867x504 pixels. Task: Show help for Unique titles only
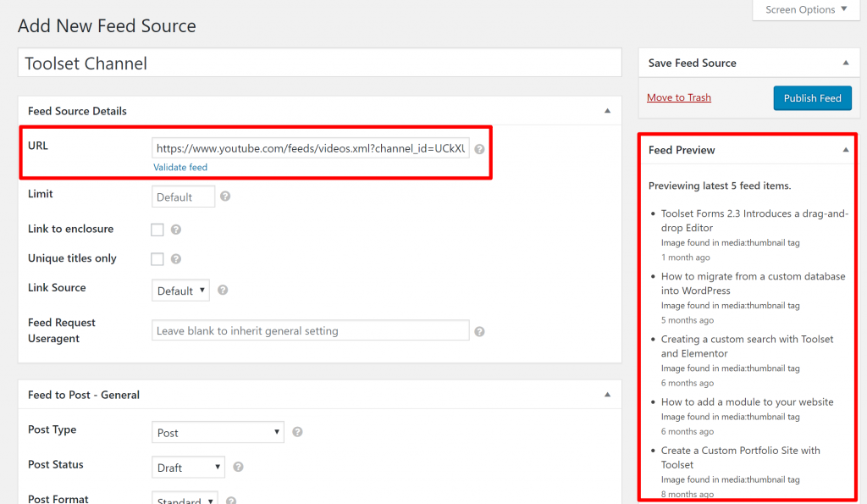pyautogui.click(x=176, y=259)
